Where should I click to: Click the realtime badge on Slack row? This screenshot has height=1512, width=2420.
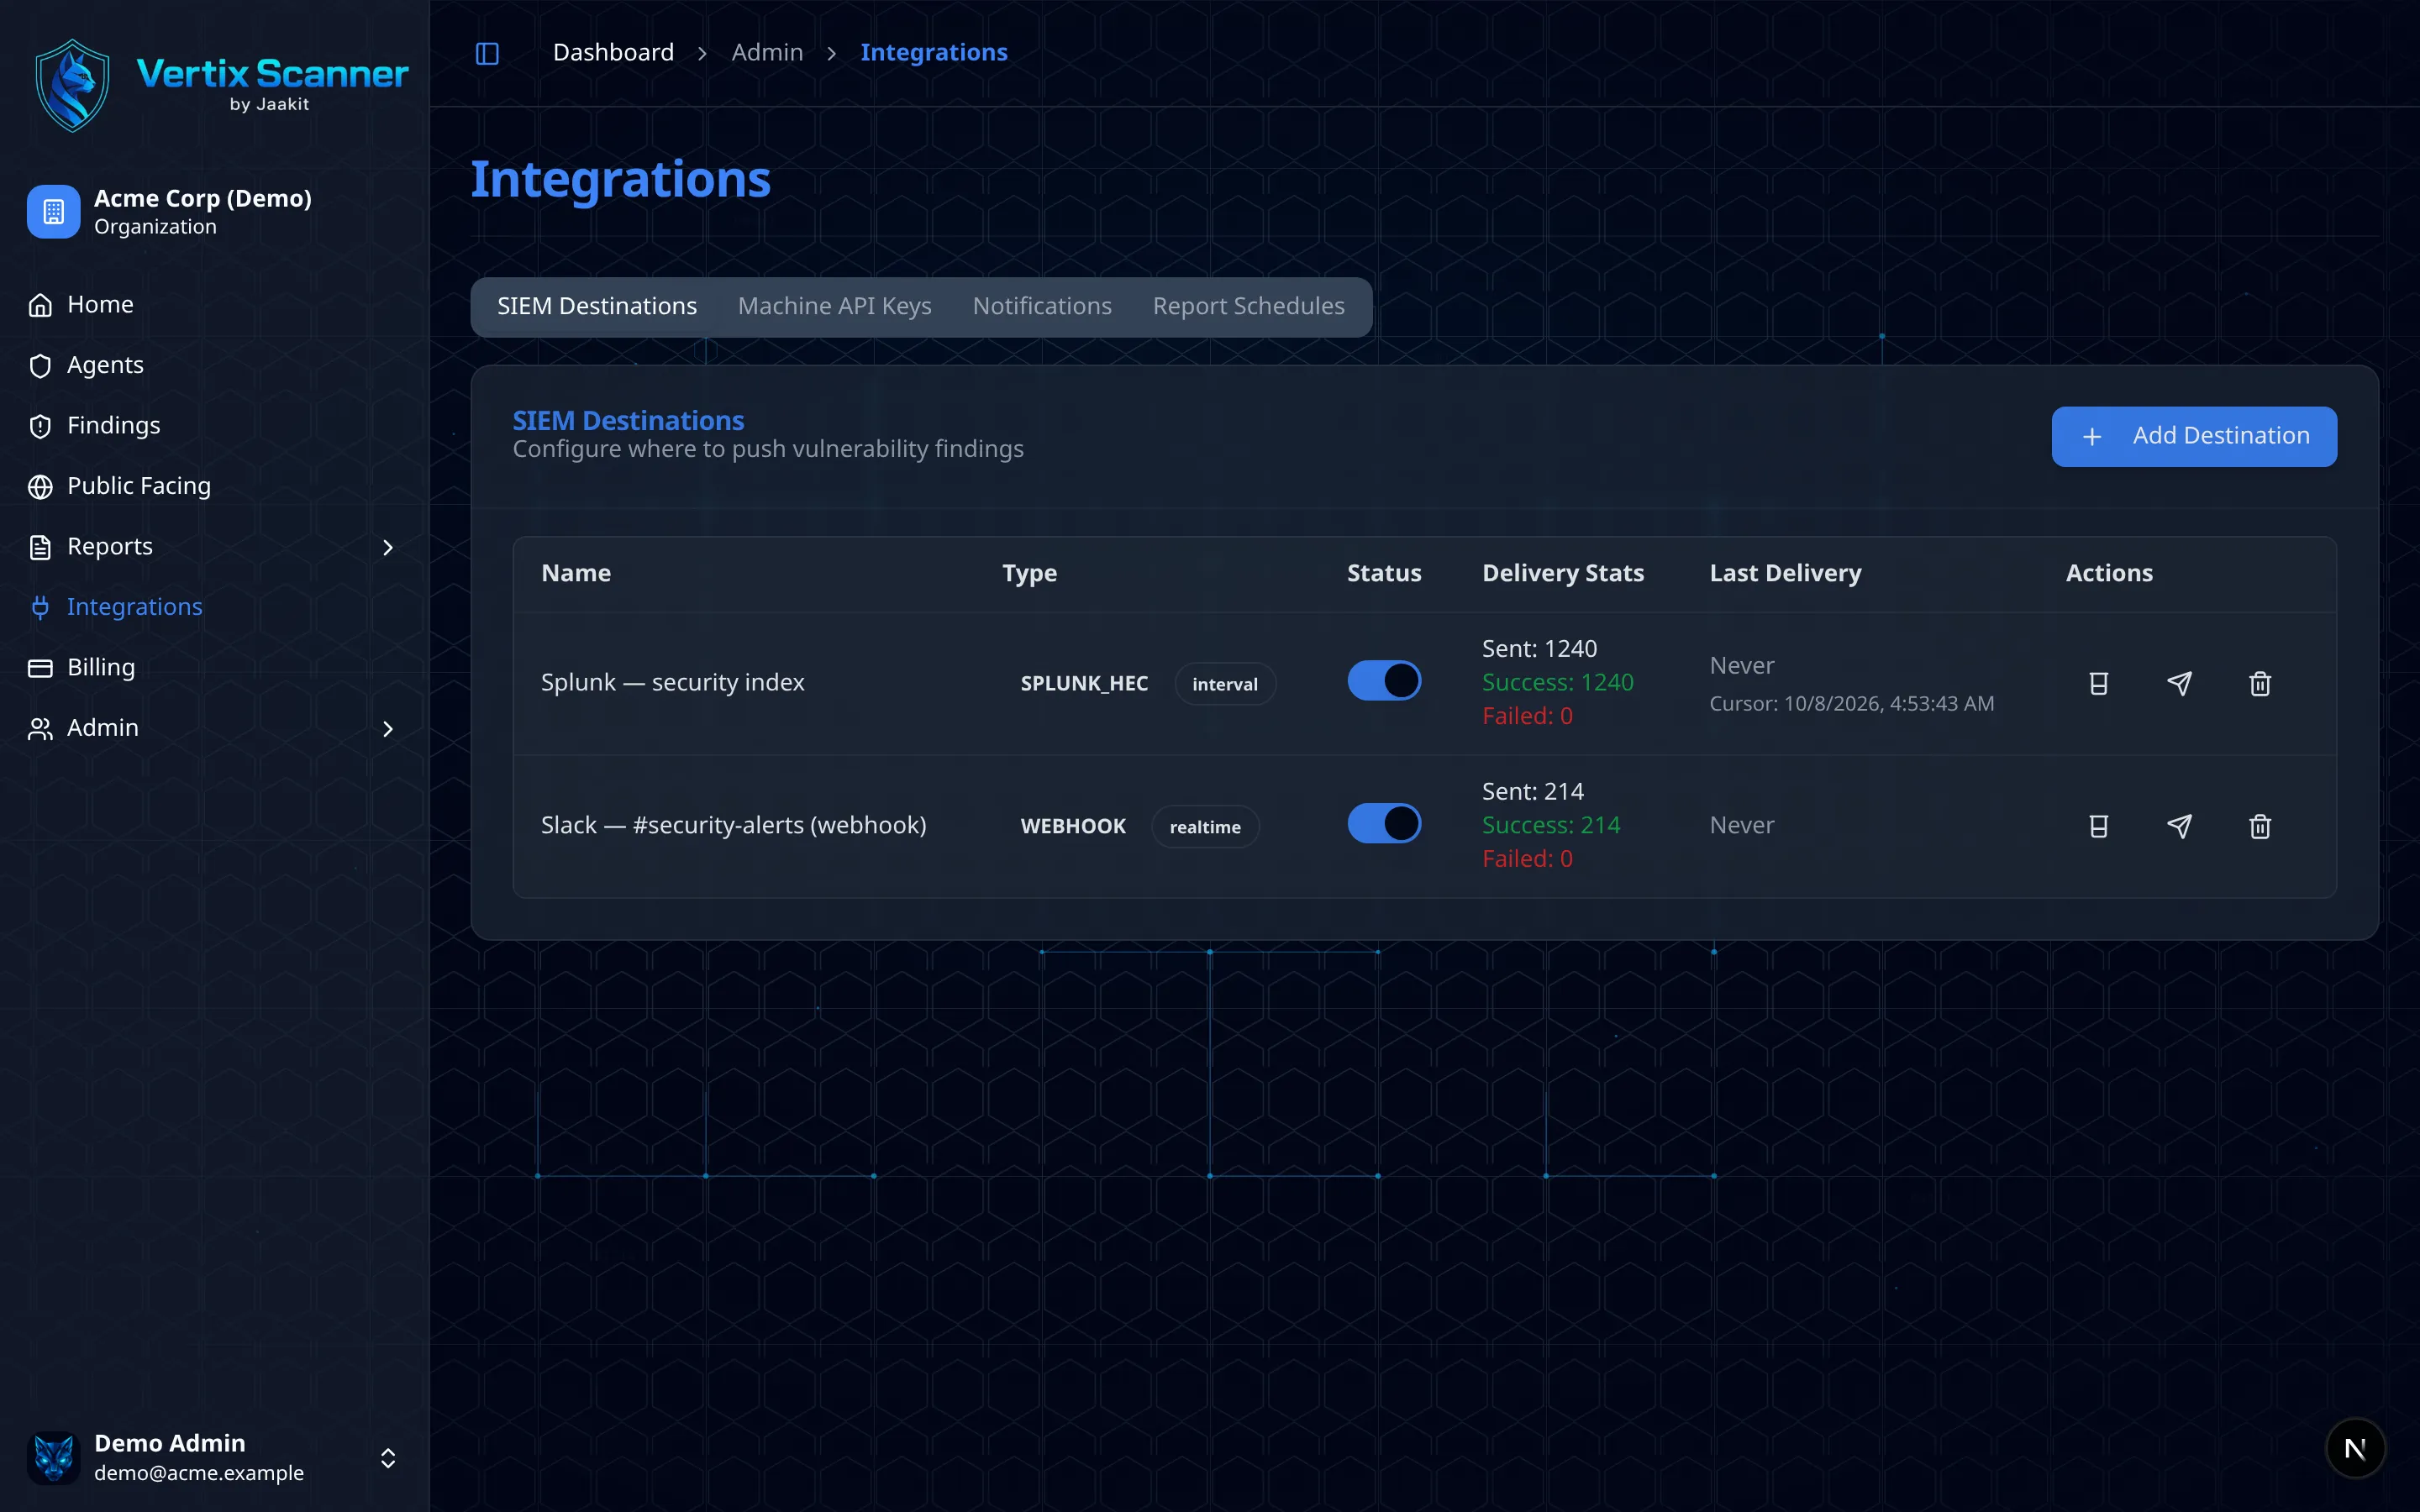(x=1205, y=827)
